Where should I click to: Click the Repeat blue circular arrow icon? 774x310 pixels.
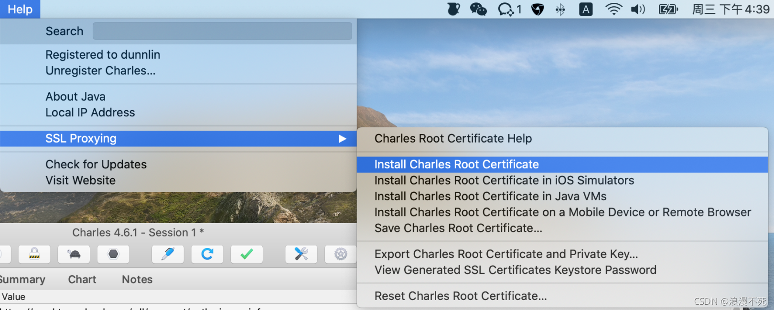[207, 254]
